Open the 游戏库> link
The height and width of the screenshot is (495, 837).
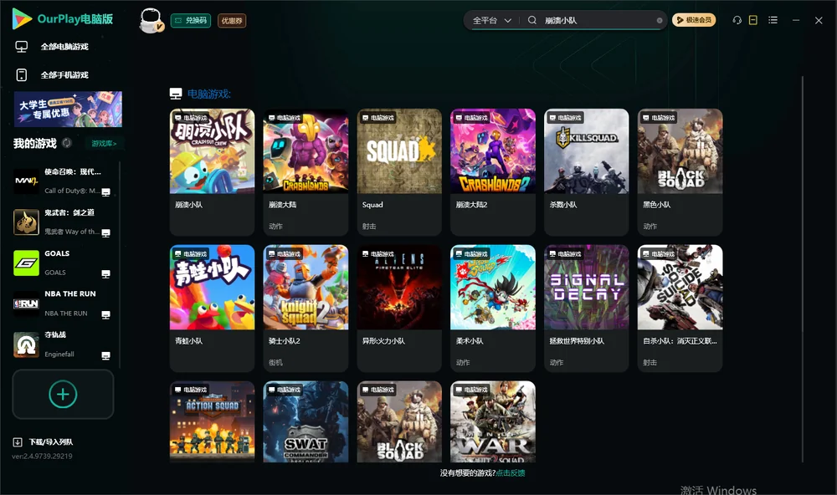[104, 143]
